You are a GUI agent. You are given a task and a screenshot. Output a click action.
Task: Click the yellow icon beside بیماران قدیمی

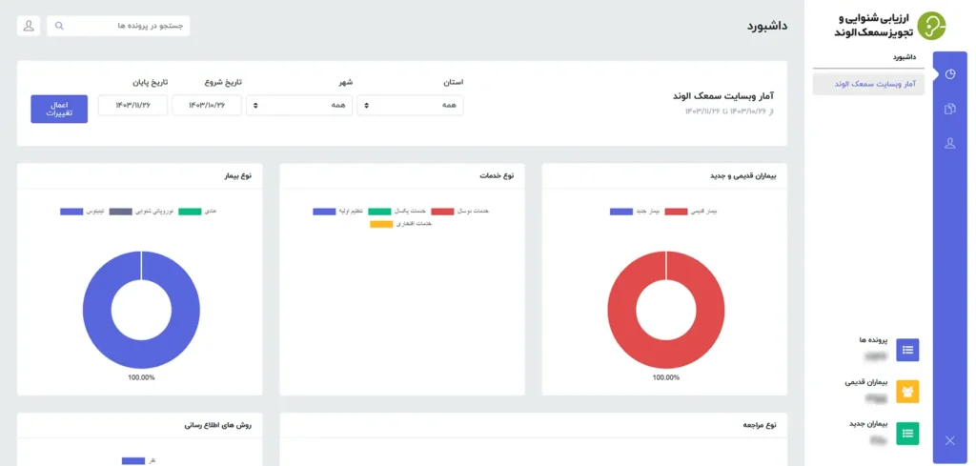907,391
